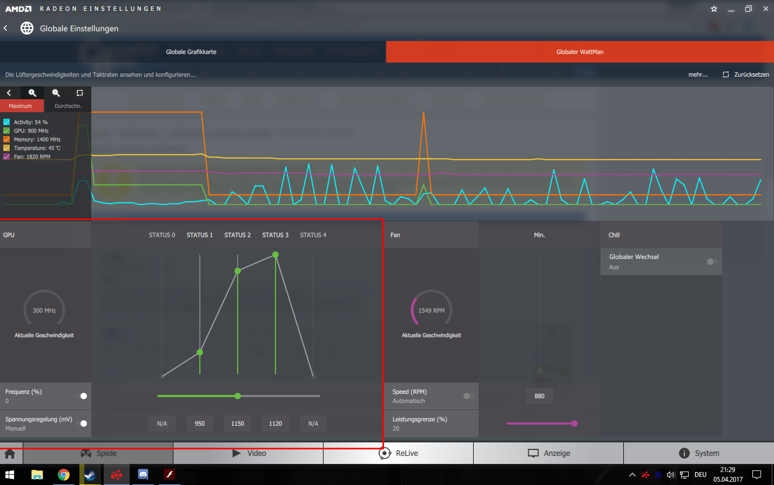Click the 1120 voltage field
Viewport: 774px width, 485px height.
[275, 423]
